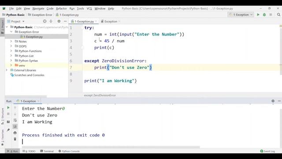Click the stop icon in the top toolbar
Image resolution: width=282 pixels, height=159 pixels.
(x=271, y=15)
